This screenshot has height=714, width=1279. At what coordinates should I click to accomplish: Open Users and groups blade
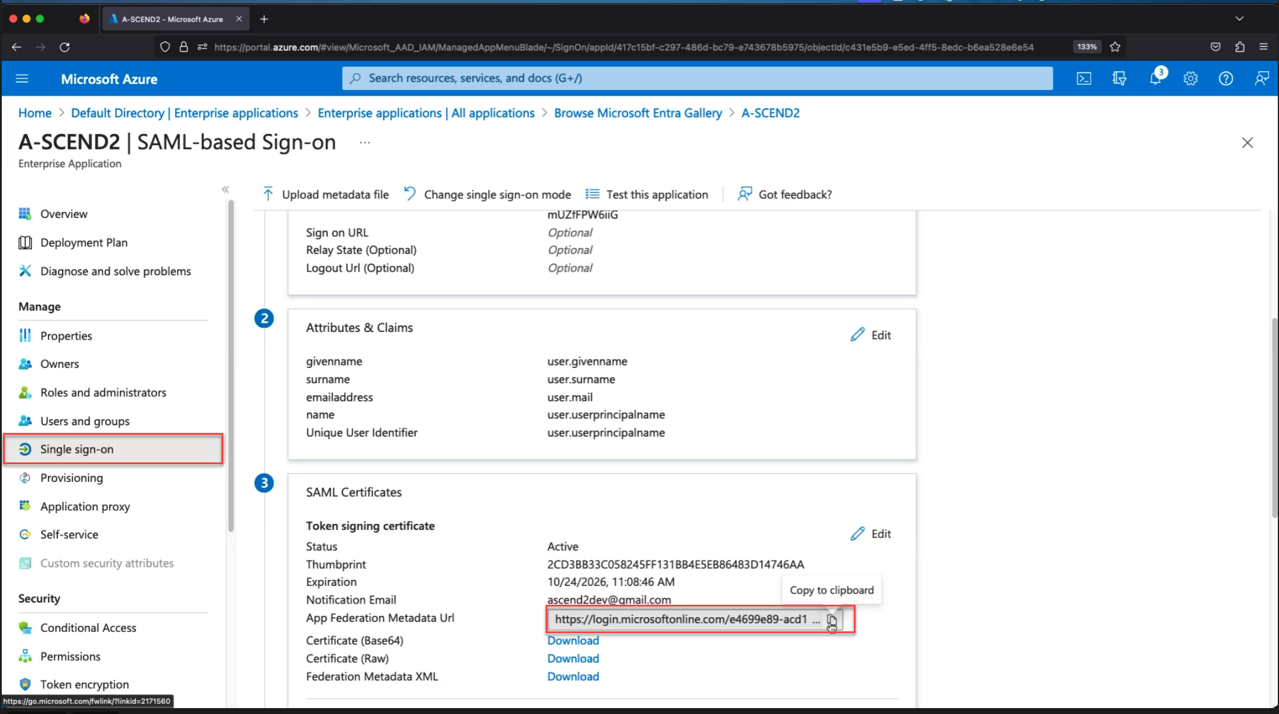coord(84,420)
